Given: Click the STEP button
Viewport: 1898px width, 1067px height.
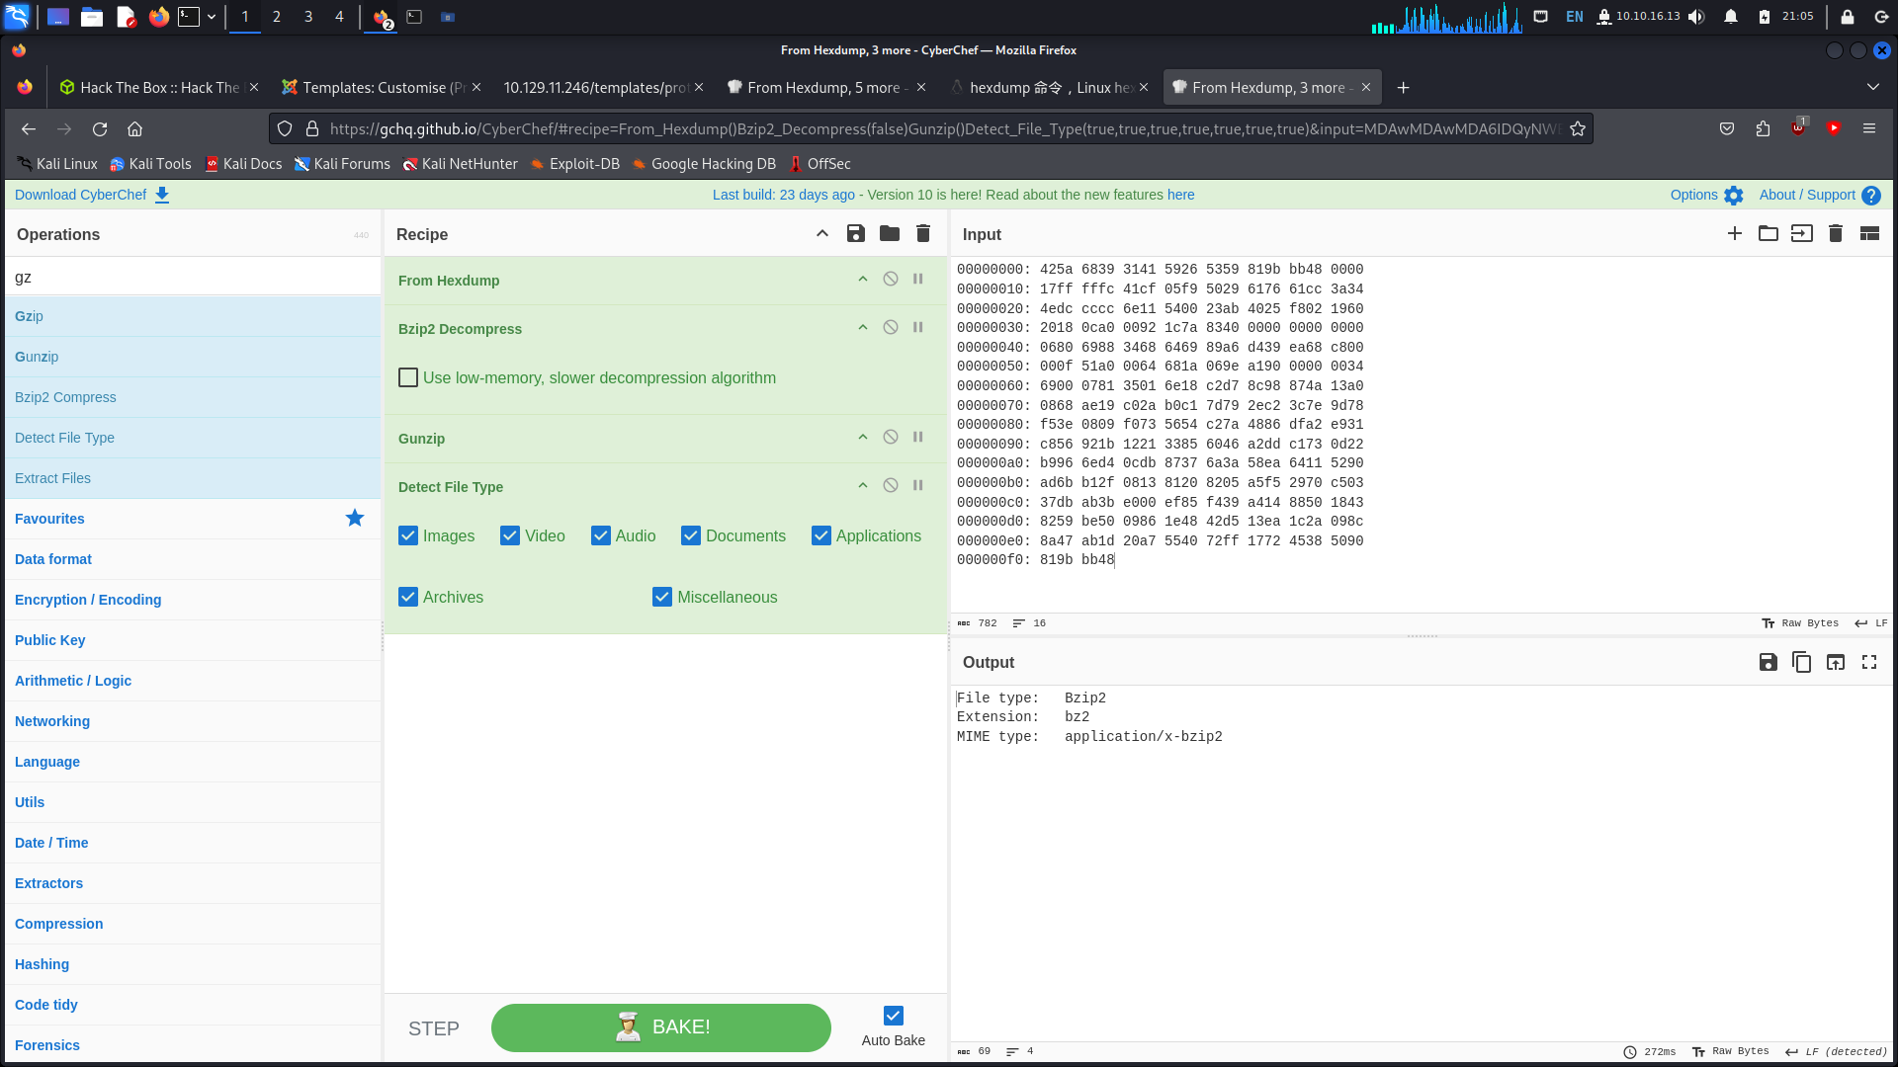Looking at the screenshot, I should pyautogui.click(x=434, y=1028).
